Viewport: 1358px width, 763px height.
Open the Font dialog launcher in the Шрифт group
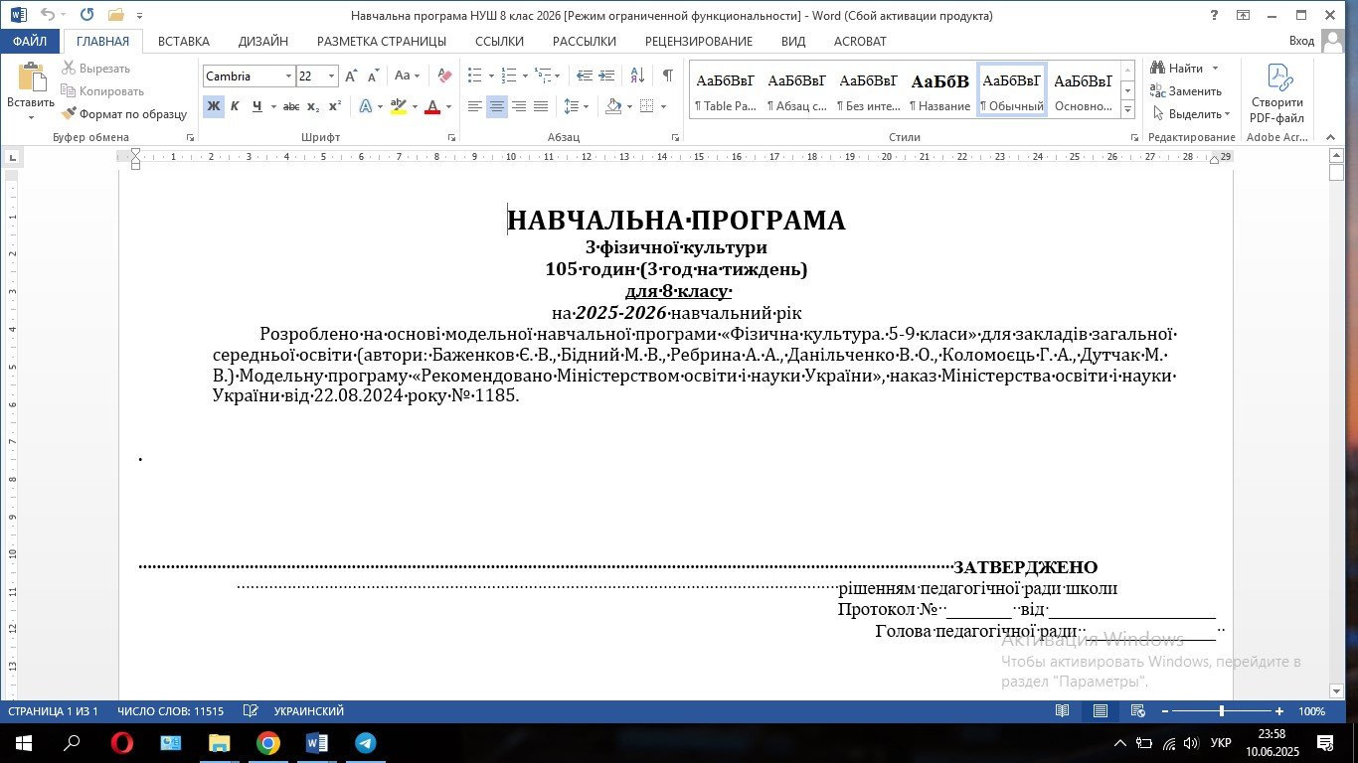tap(452, 137)
